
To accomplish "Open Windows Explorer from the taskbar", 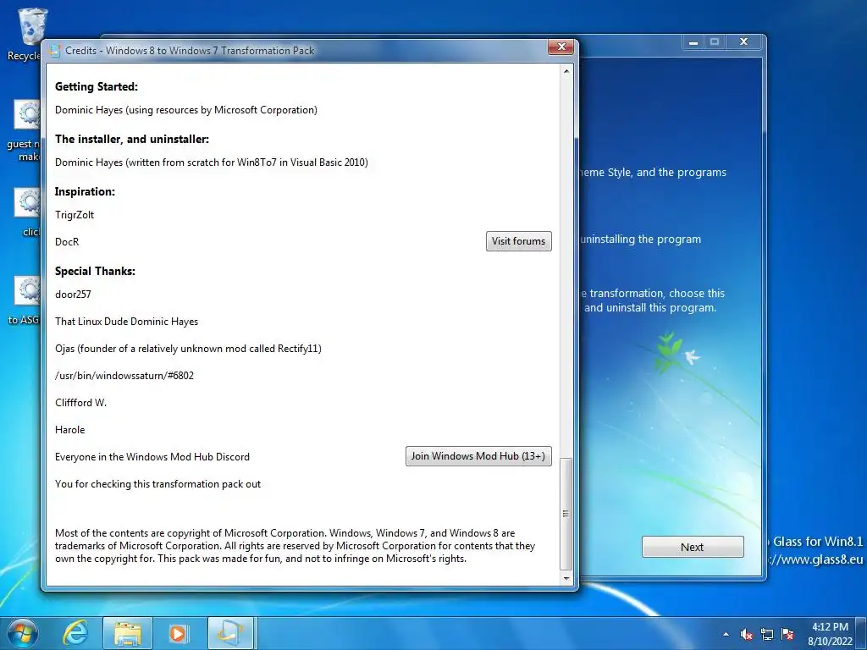I will tap(128, 633).
